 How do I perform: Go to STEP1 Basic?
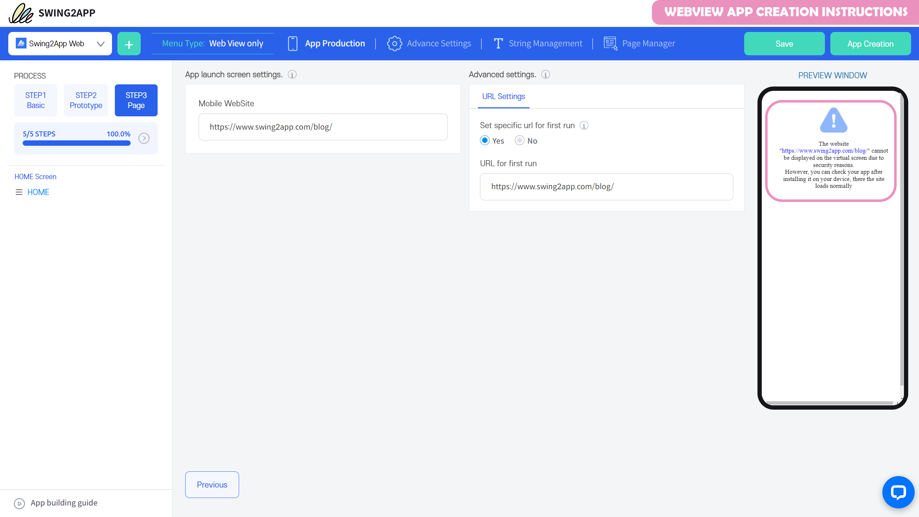pos(36,100)
